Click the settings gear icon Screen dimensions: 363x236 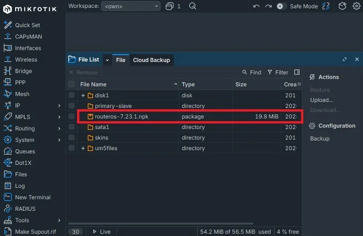356,6
